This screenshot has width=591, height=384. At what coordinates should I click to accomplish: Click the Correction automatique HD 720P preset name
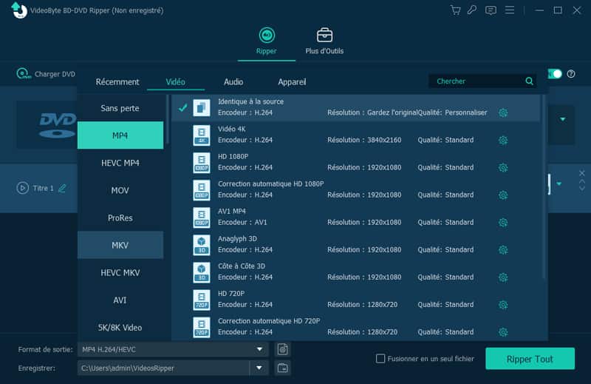(269, 321)
